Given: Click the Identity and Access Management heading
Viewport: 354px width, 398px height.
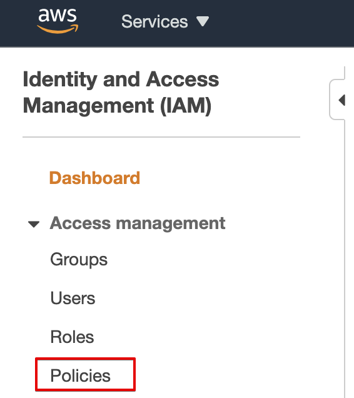Looking at the screenshot, I should click(x=121, y=93).
